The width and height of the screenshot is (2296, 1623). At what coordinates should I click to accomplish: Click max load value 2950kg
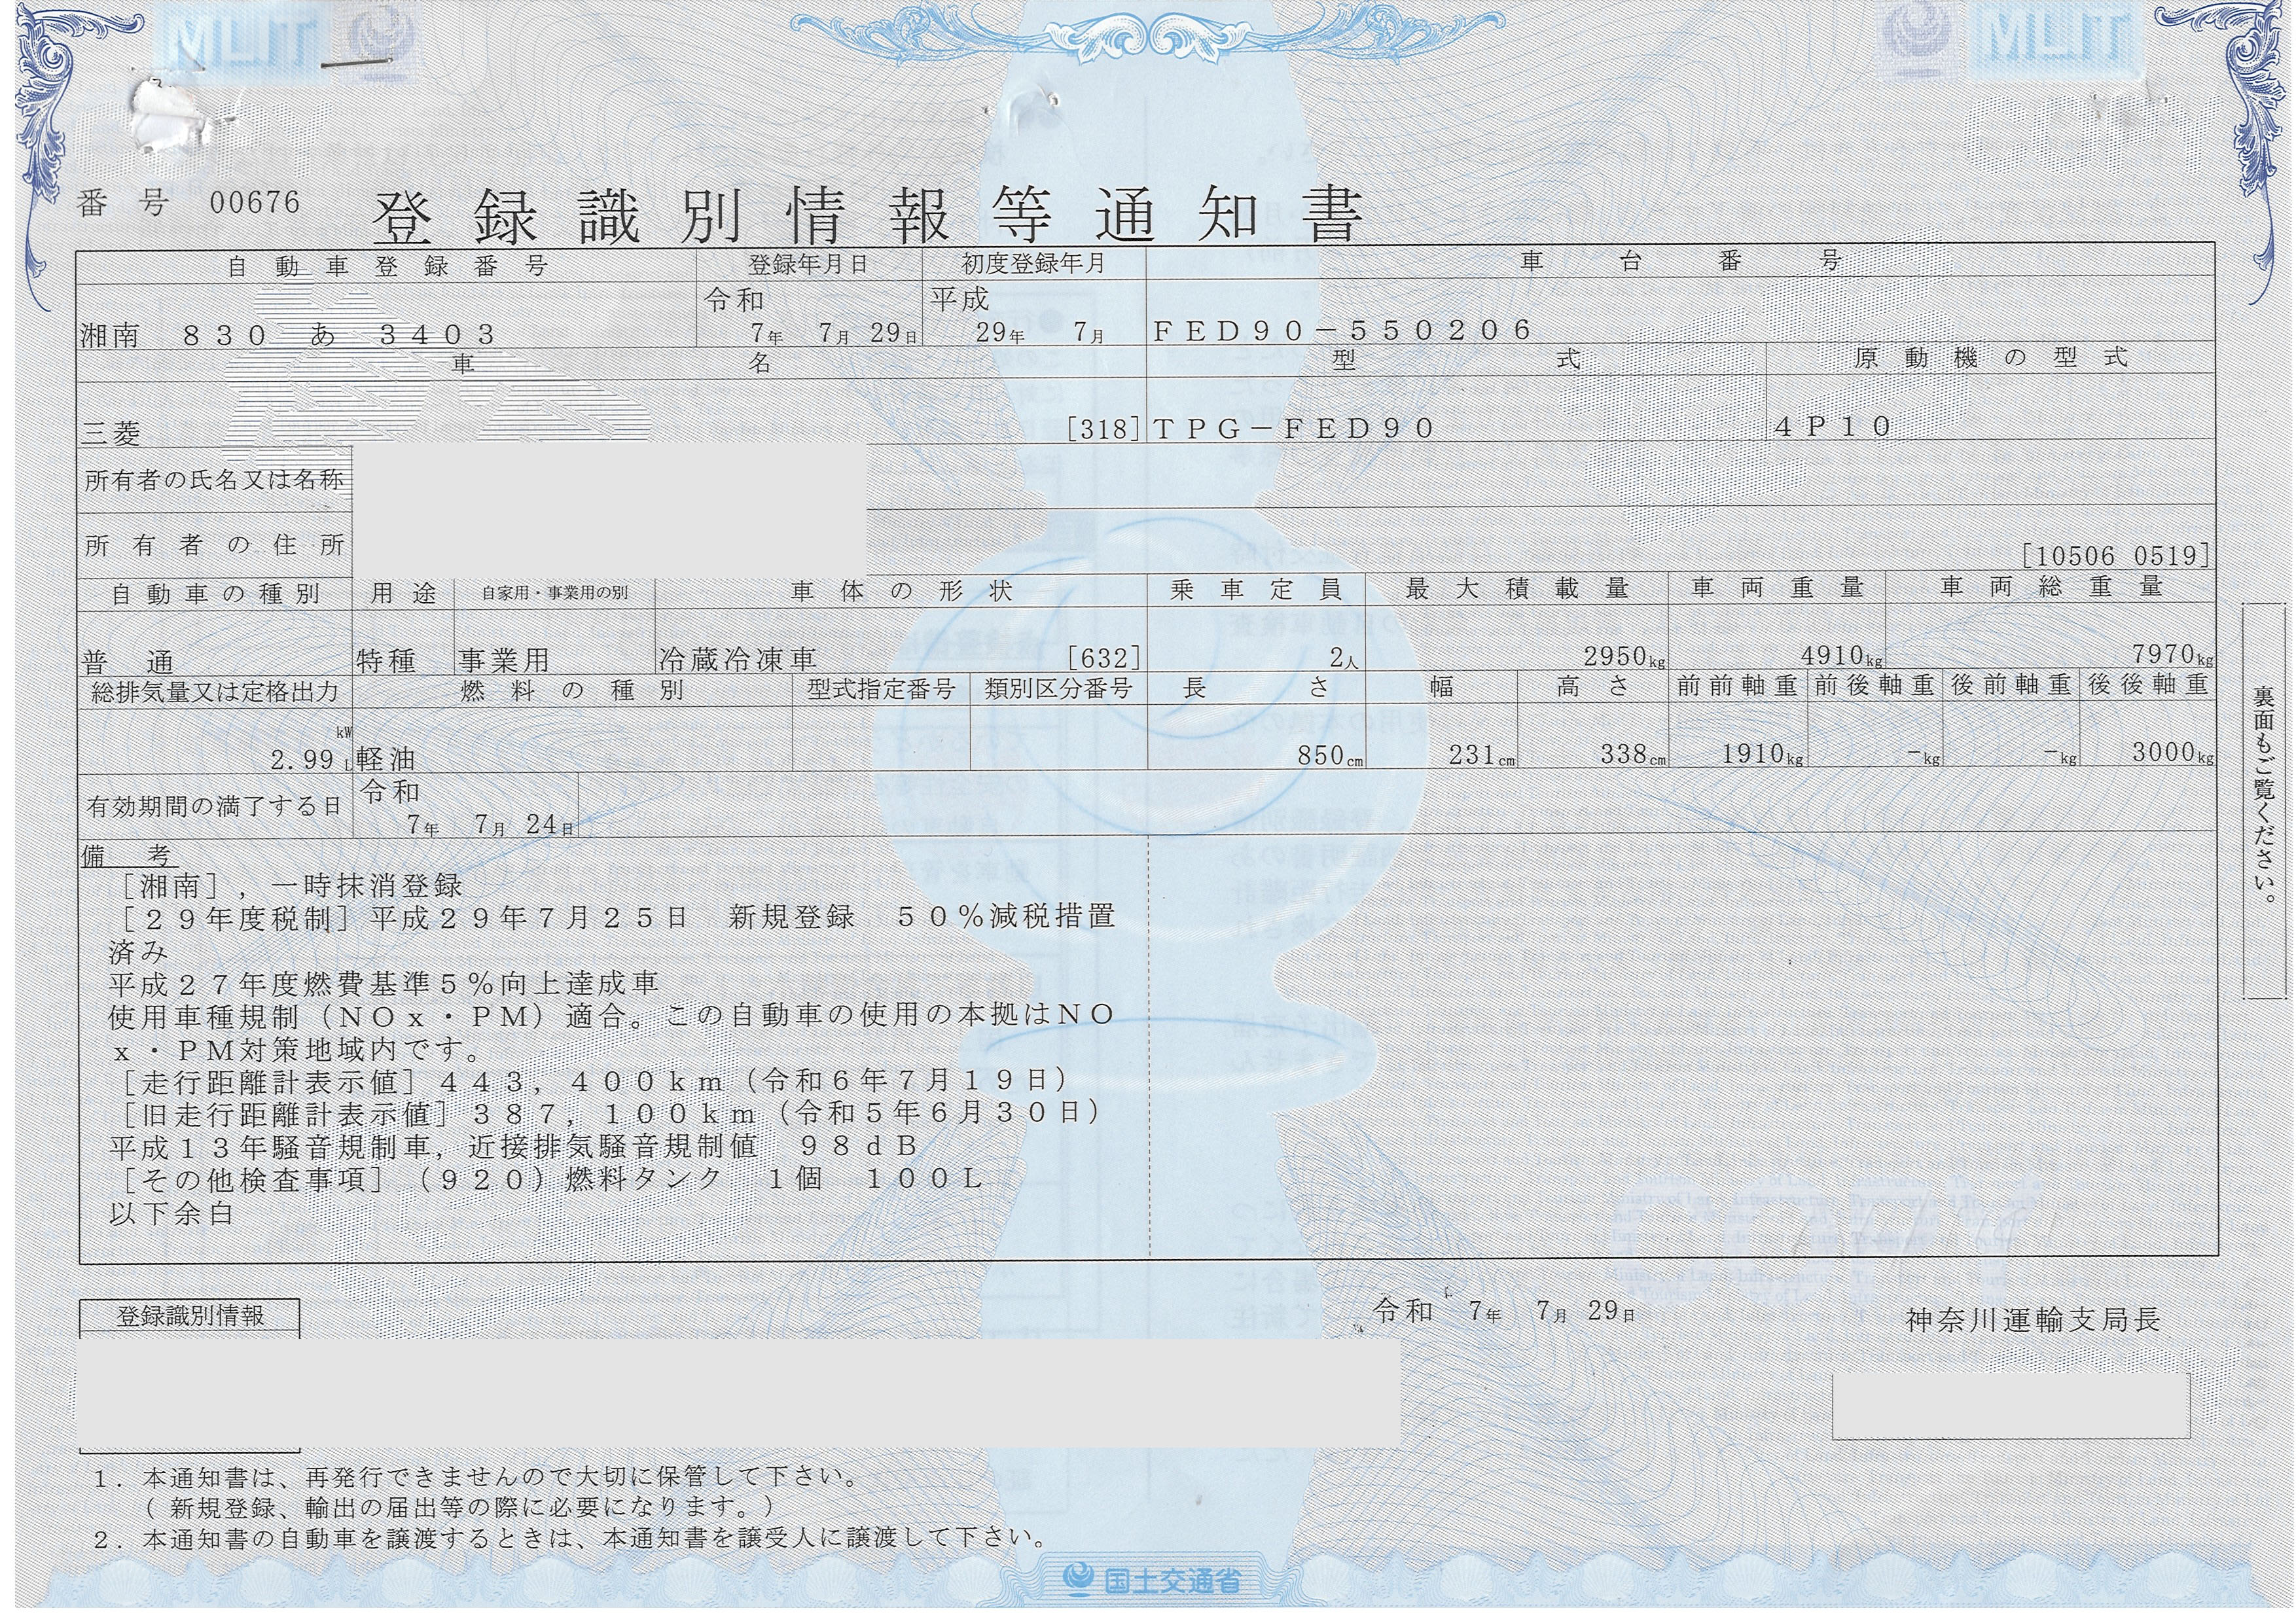pyautogui.click(x=1624, y=656)
